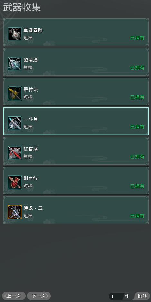The width and height of the screenshot is (151, 302).
Task: Click the 已拥有 status of 一斗月
Action: (x=138, y=127)
